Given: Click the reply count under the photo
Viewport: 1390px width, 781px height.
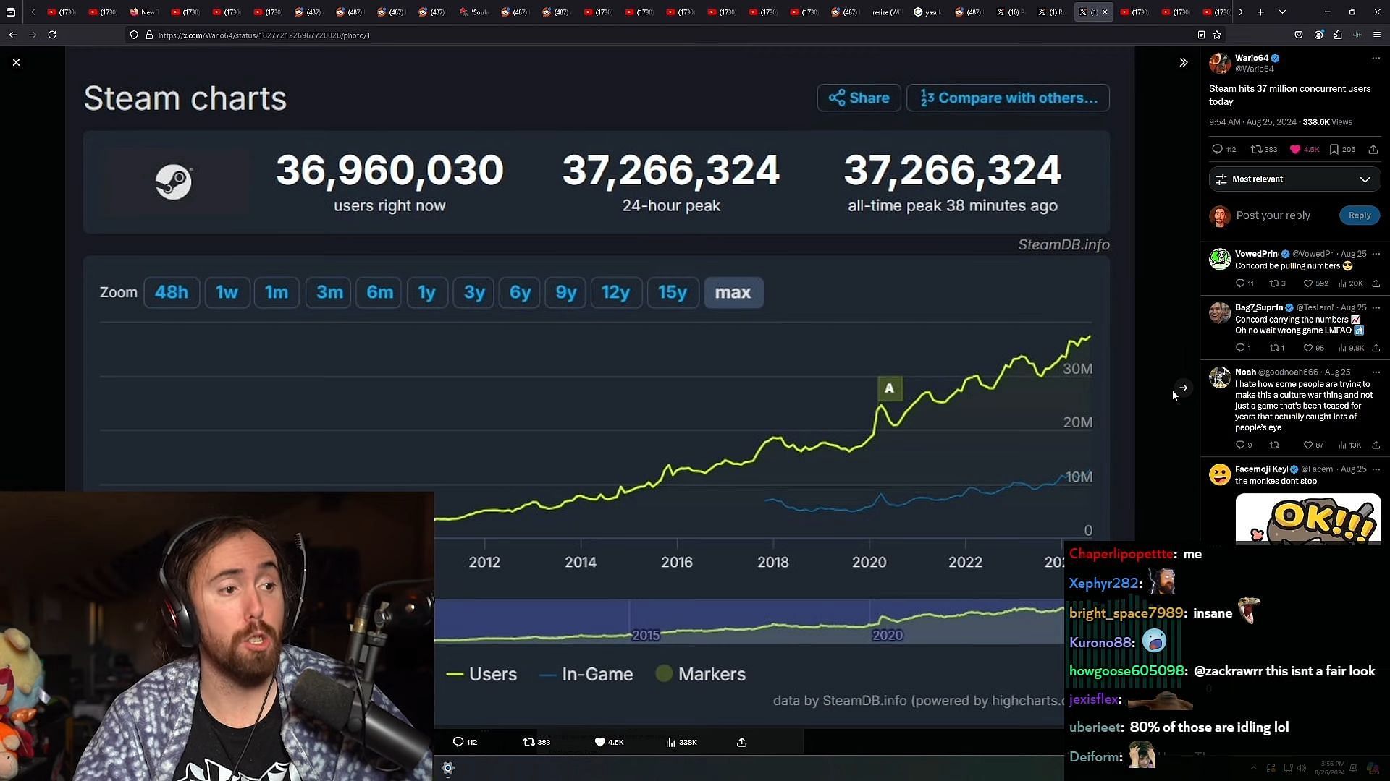Looking at the screenshot, I should click(x=465, y=742).
